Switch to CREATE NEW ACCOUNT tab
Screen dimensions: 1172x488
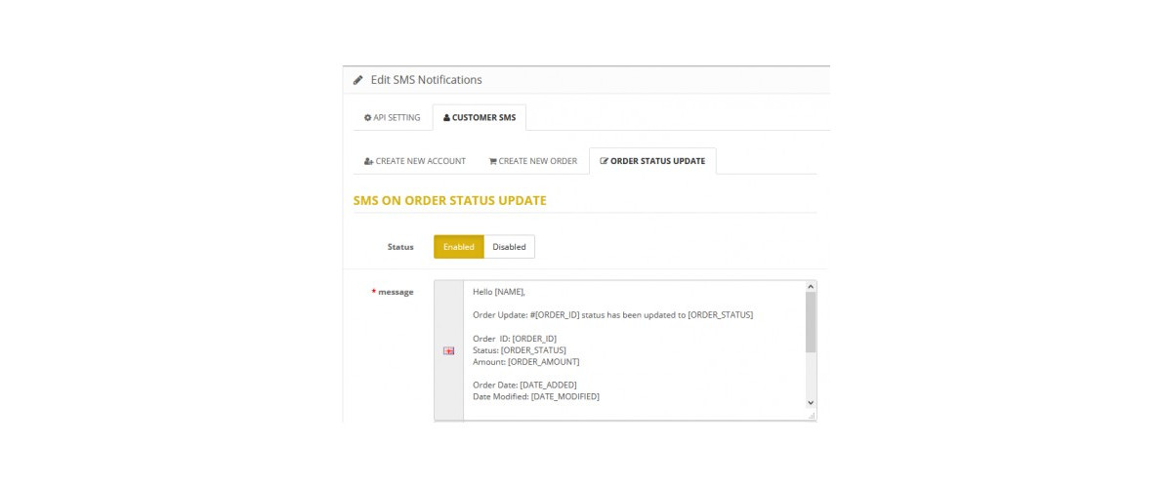click(415, 161)
